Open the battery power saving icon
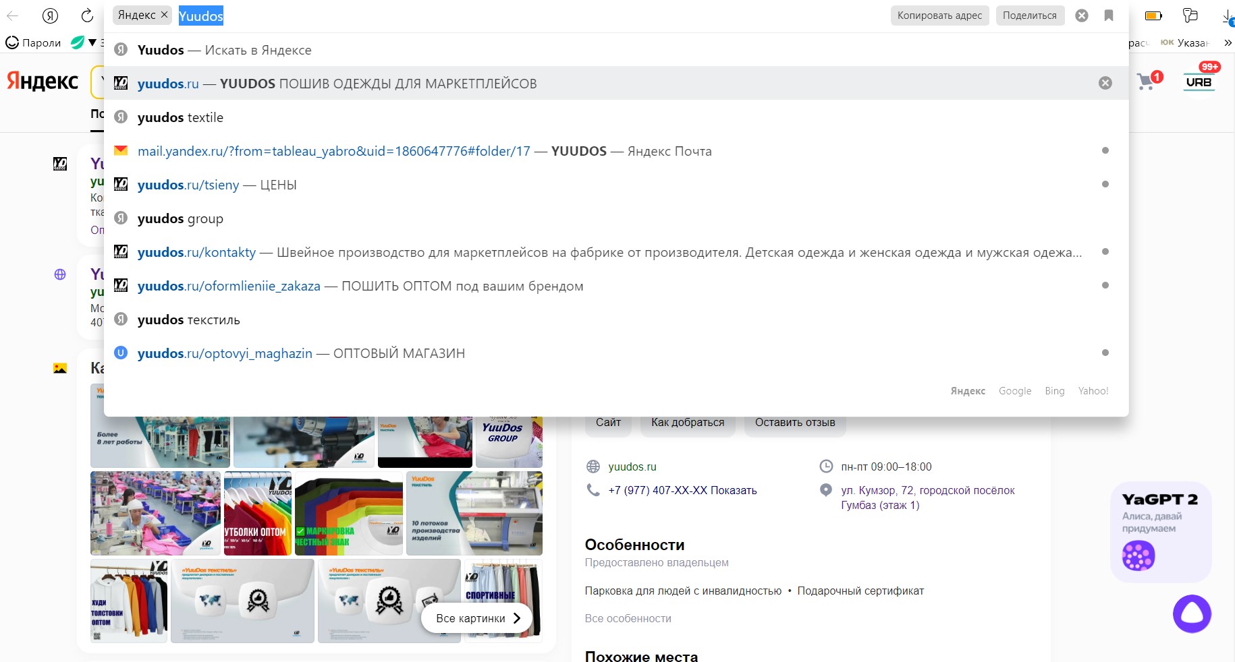The width and height of the screenshot is (1235, 662). (1153, 16)
